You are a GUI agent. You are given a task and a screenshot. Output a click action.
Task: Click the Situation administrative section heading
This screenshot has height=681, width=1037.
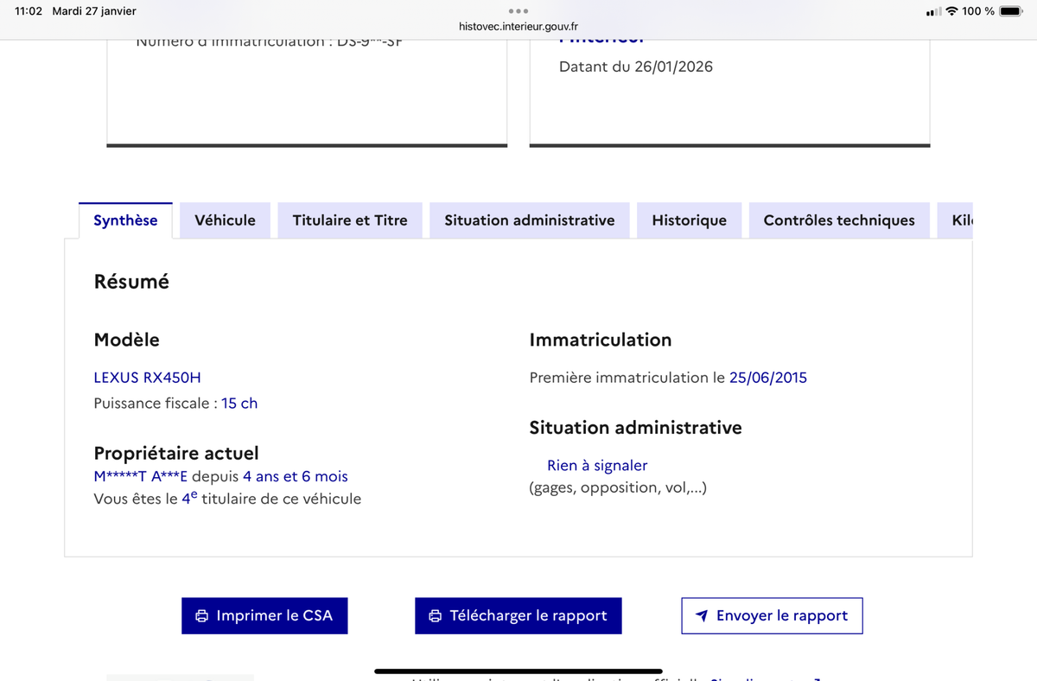coord(635,427)
